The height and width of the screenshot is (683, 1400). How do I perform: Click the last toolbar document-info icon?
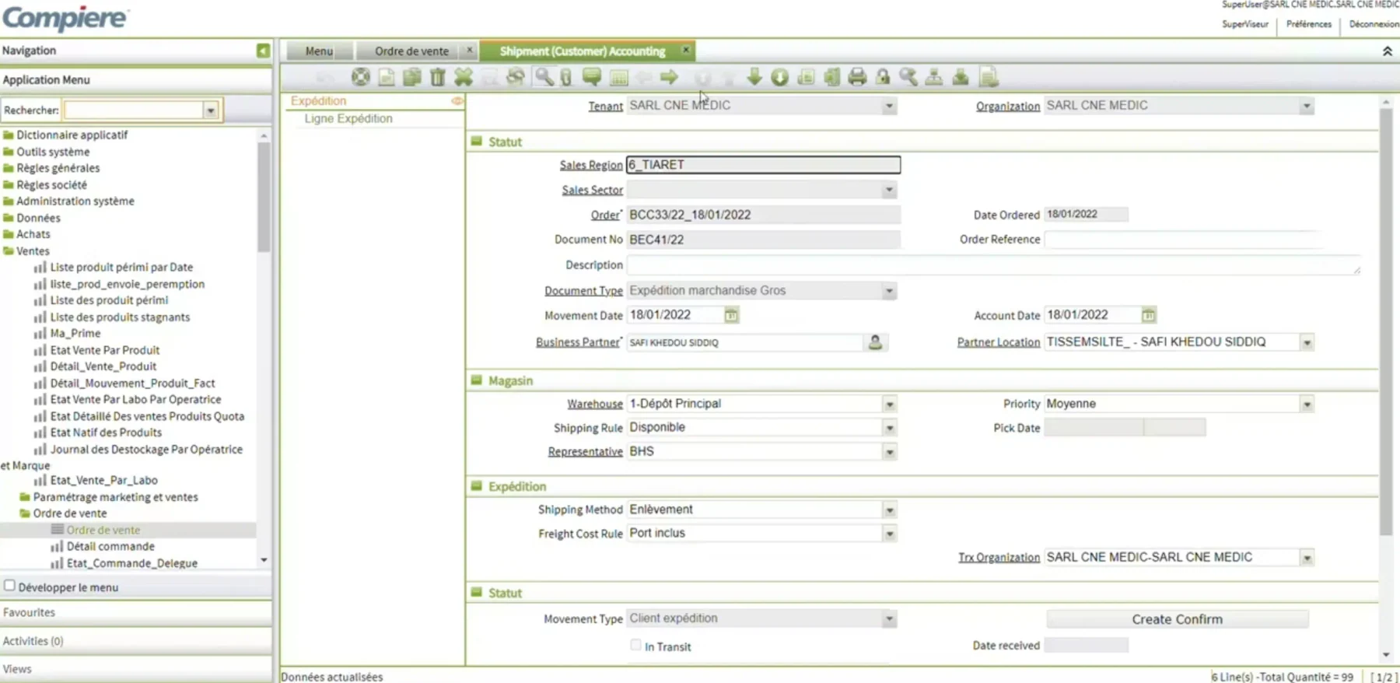click(989, 77)
